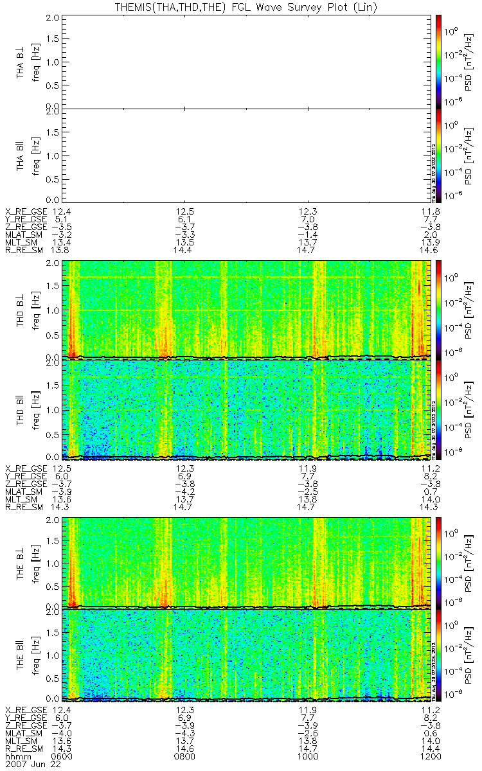Image resolution: width=482 pixels, height=771 pixels.
Task: Click THD's MLAT_SM value "-2.5"
Action: click(309, 492)
